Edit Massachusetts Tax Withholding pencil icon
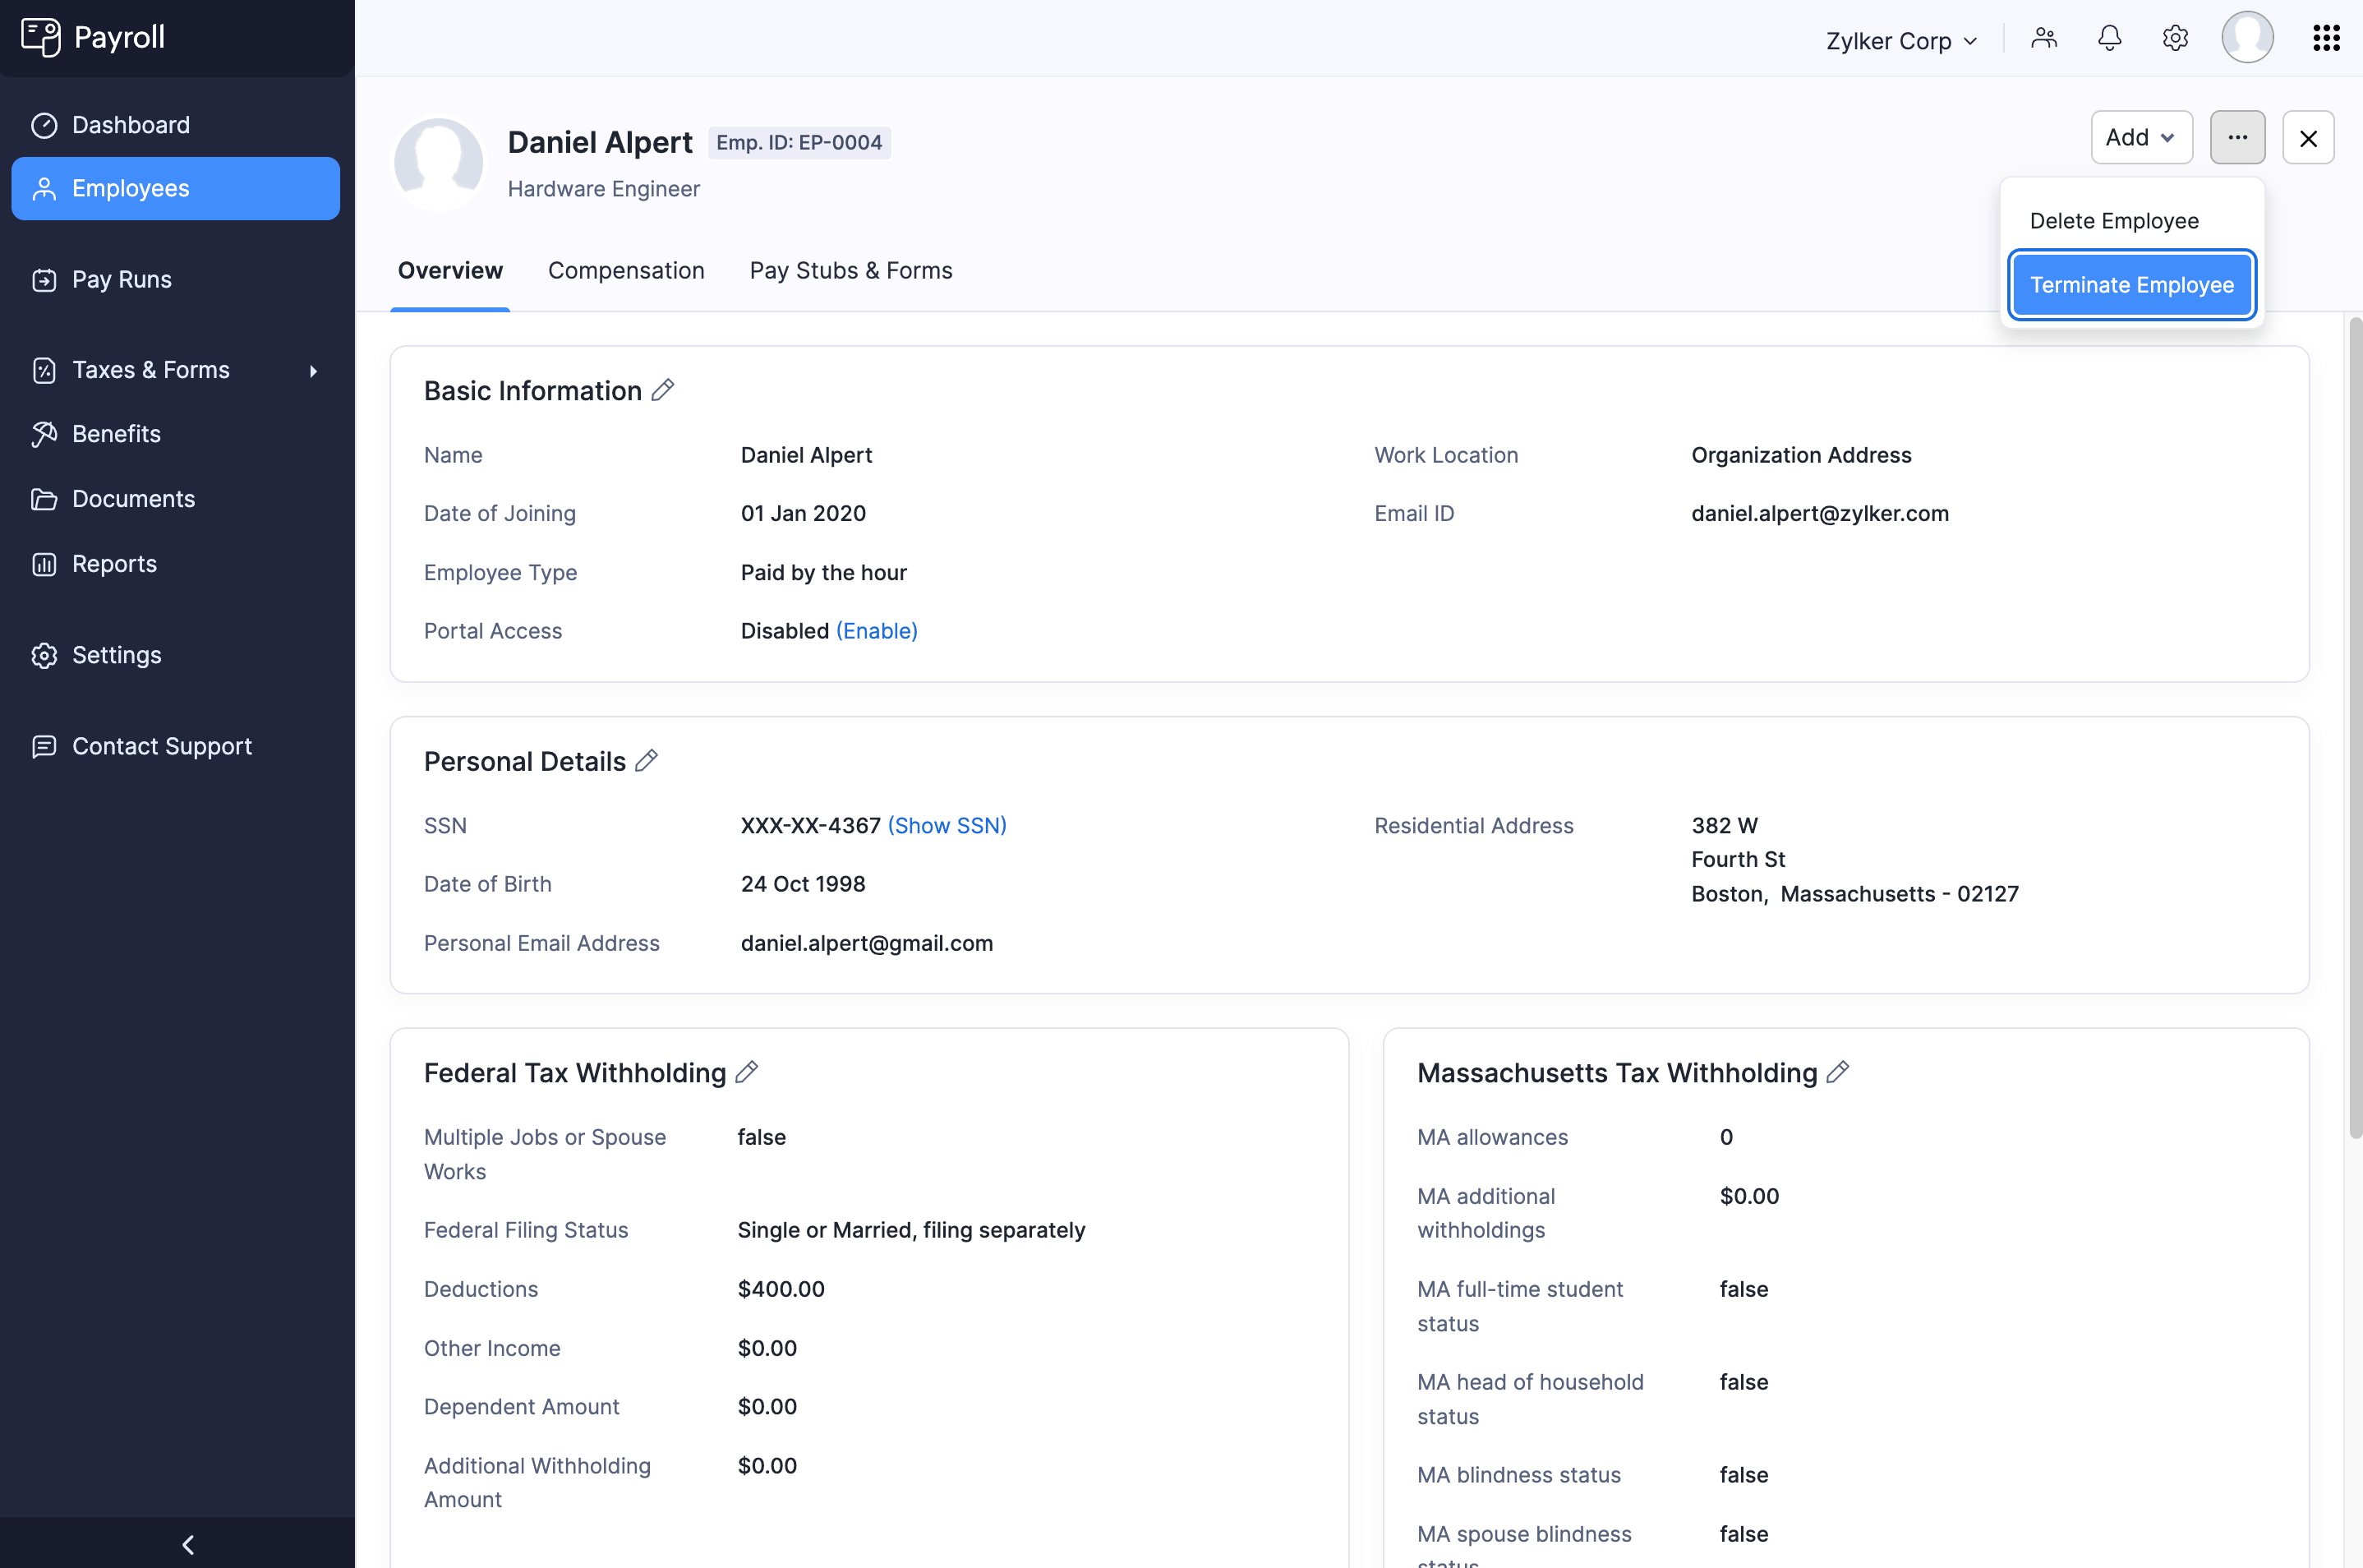This screenshot has width=2363, height=1568. tap(1837, 1072)
